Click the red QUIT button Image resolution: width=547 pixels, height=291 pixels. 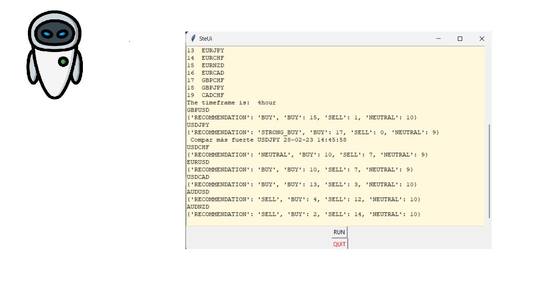(339, 244)
